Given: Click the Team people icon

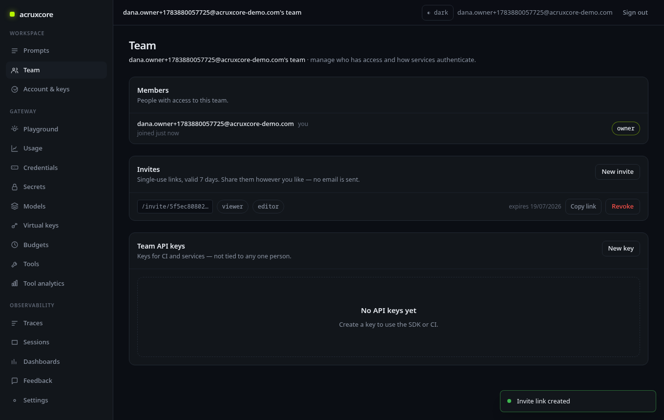Looking at the screenshot, I should click(15, 70).
